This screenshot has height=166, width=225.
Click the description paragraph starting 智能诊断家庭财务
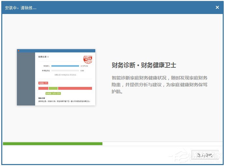coord(159,85)
